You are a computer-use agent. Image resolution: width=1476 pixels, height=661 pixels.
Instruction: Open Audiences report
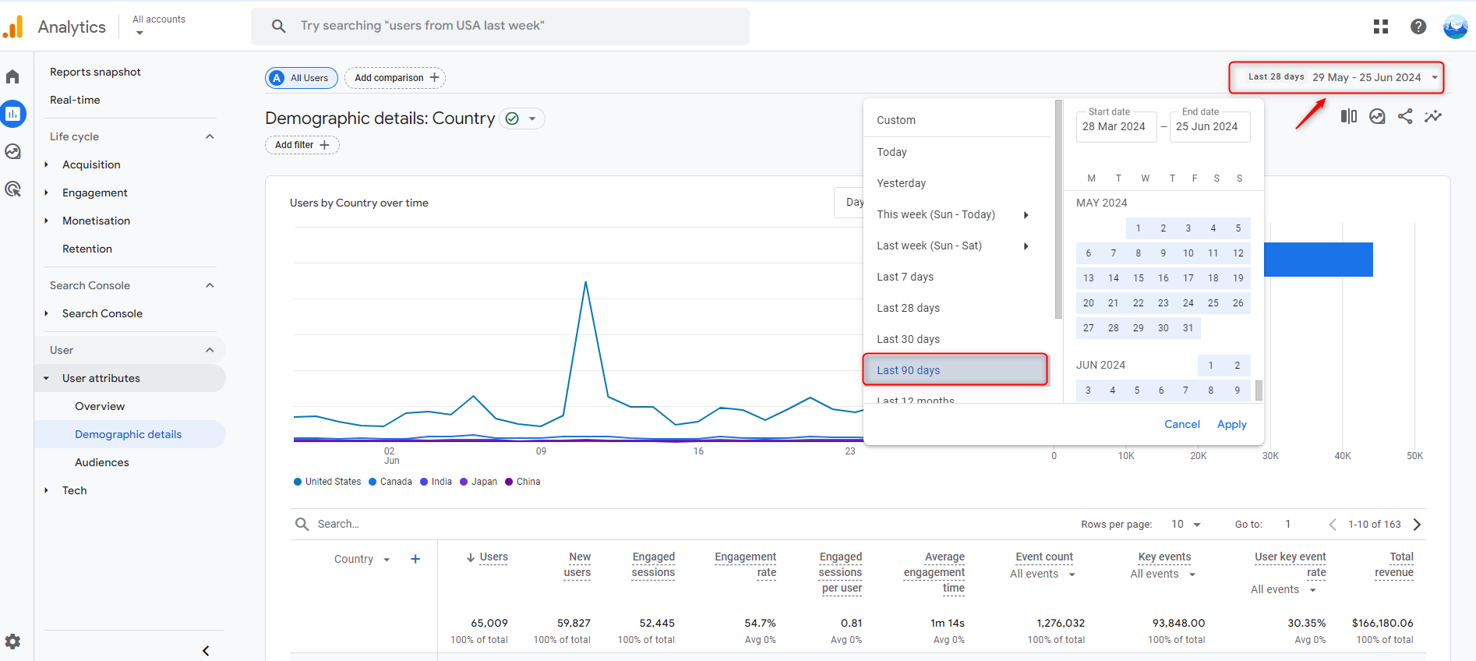102,462
